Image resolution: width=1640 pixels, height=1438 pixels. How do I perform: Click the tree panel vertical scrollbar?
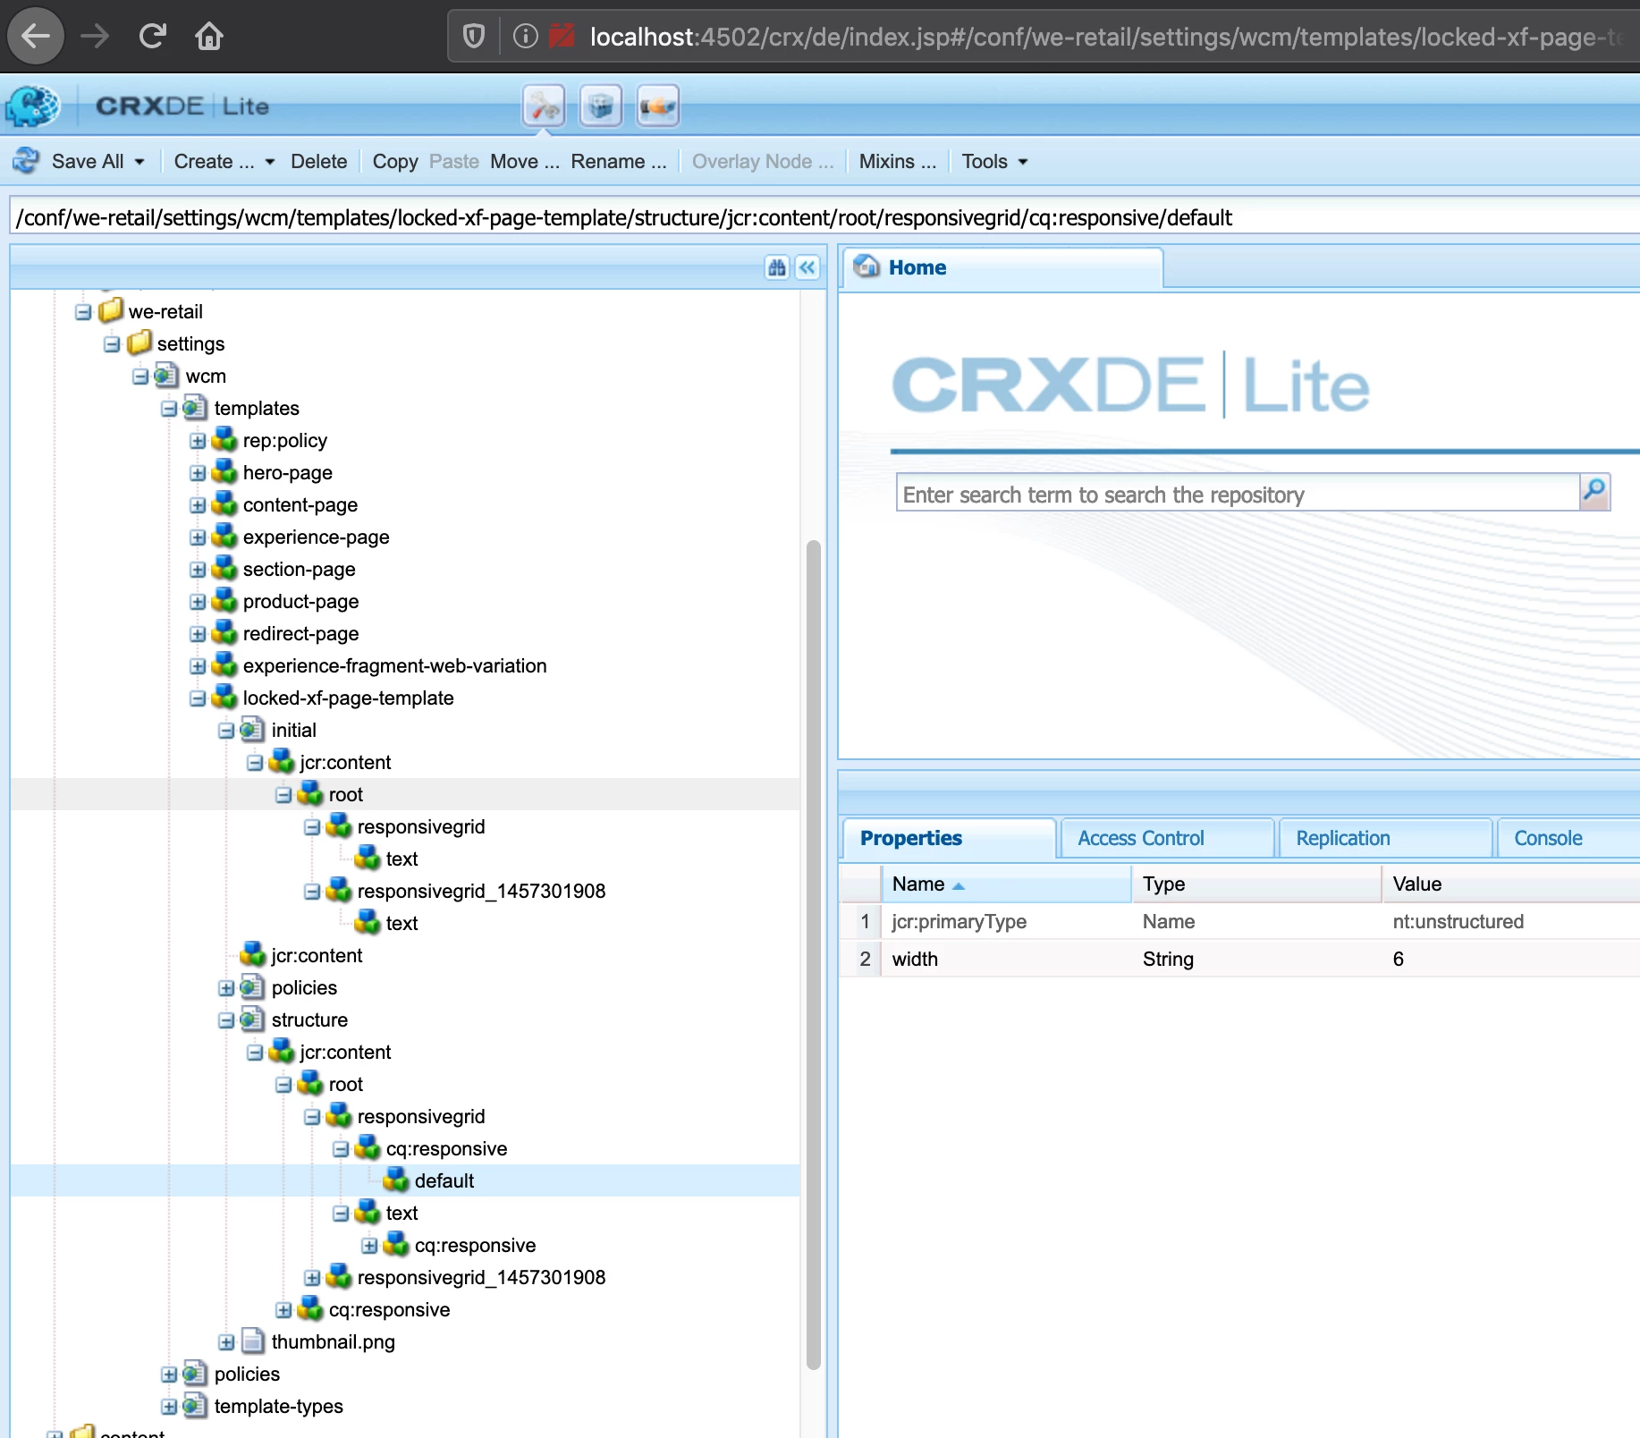[813, 954]
